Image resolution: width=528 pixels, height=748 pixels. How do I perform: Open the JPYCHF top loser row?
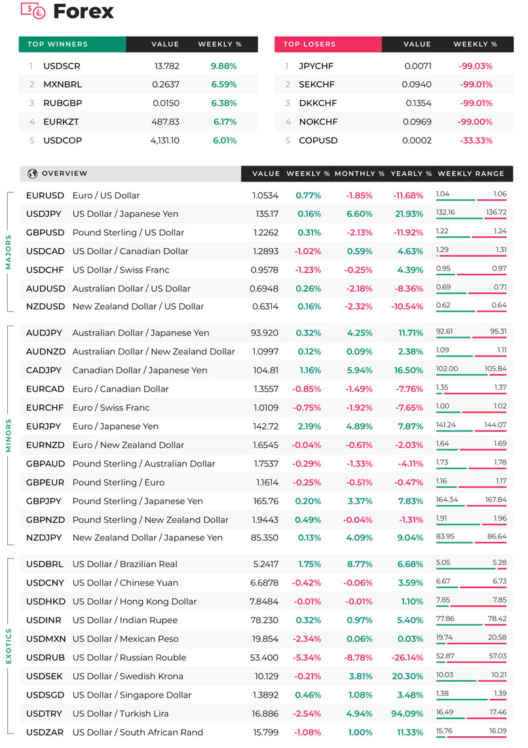[x=394, y=66]
